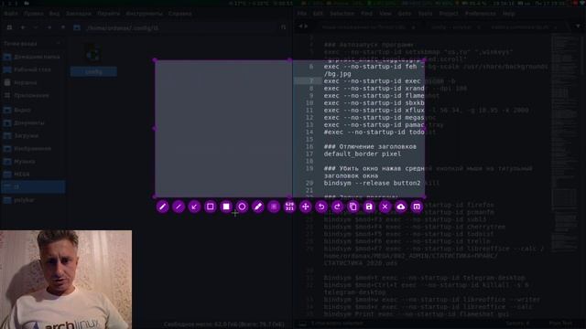The height and width of the screenshot is (329, 586).
Task: Select the i3 bookmark in the sidebar
Action: point(33,186)
